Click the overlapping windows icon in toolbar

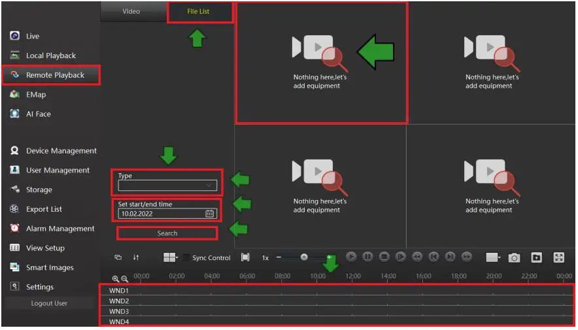pos(118,257)
